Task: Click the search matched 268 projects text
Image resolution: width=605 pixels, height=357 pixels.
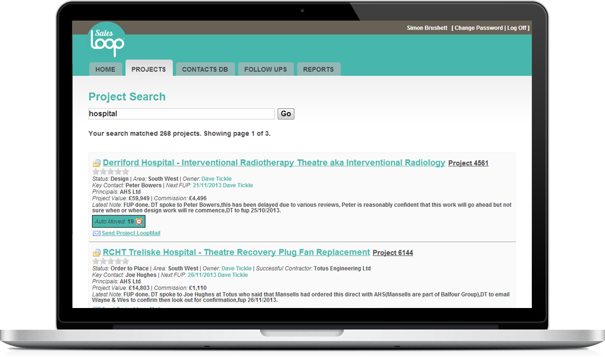Action: coord(180,134)
